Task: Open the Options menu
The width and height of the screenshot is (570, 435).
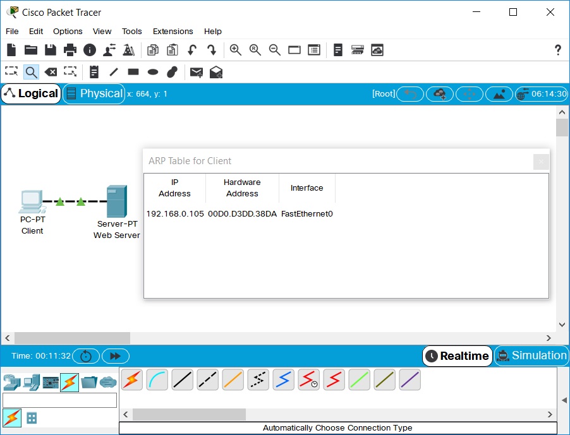Action: [x=68, y=31]
